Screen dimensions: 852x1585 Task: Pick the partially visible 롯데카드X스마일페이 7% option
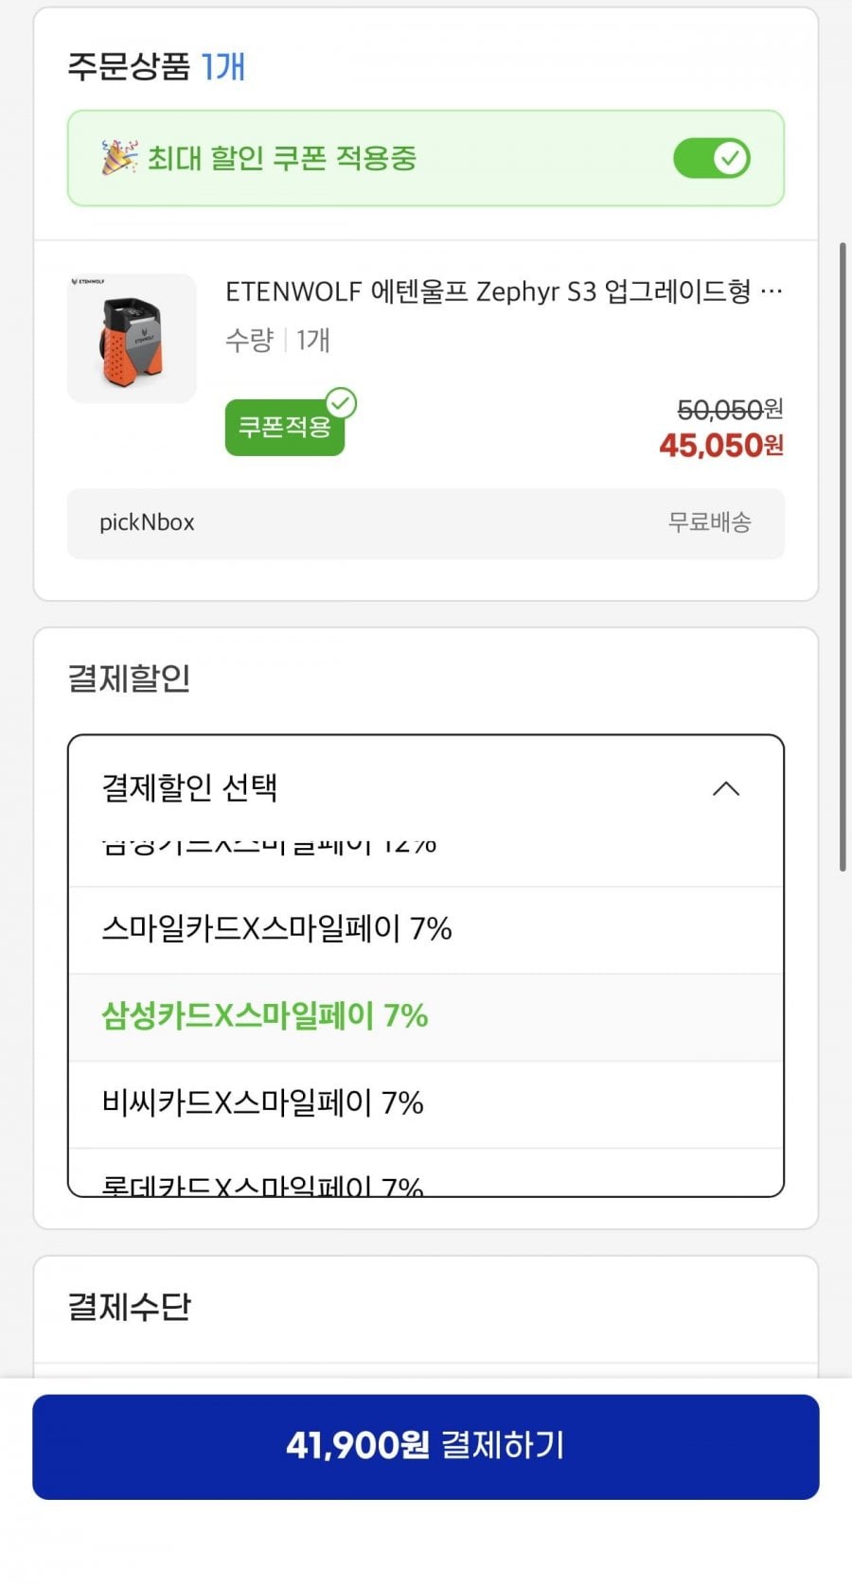click(426, 1173)
